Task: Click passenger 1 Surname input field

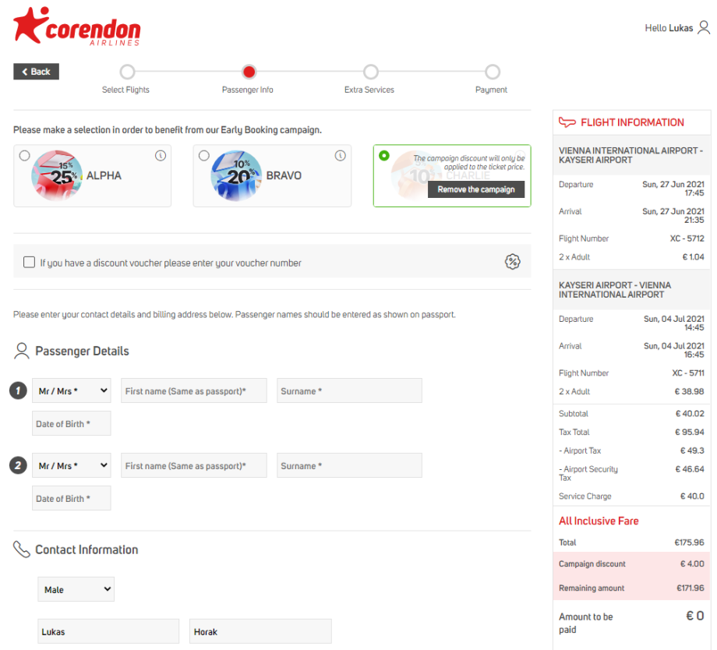Action: point(349,391)
